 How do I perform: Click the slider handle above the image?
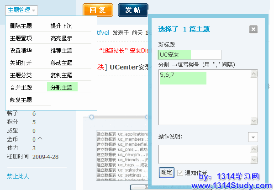91,117
